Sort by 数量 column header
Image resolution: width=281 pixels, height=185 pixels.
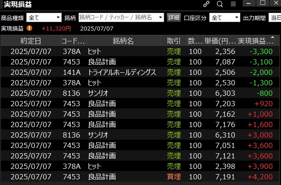pyautogui.click(x=195, y=41)
